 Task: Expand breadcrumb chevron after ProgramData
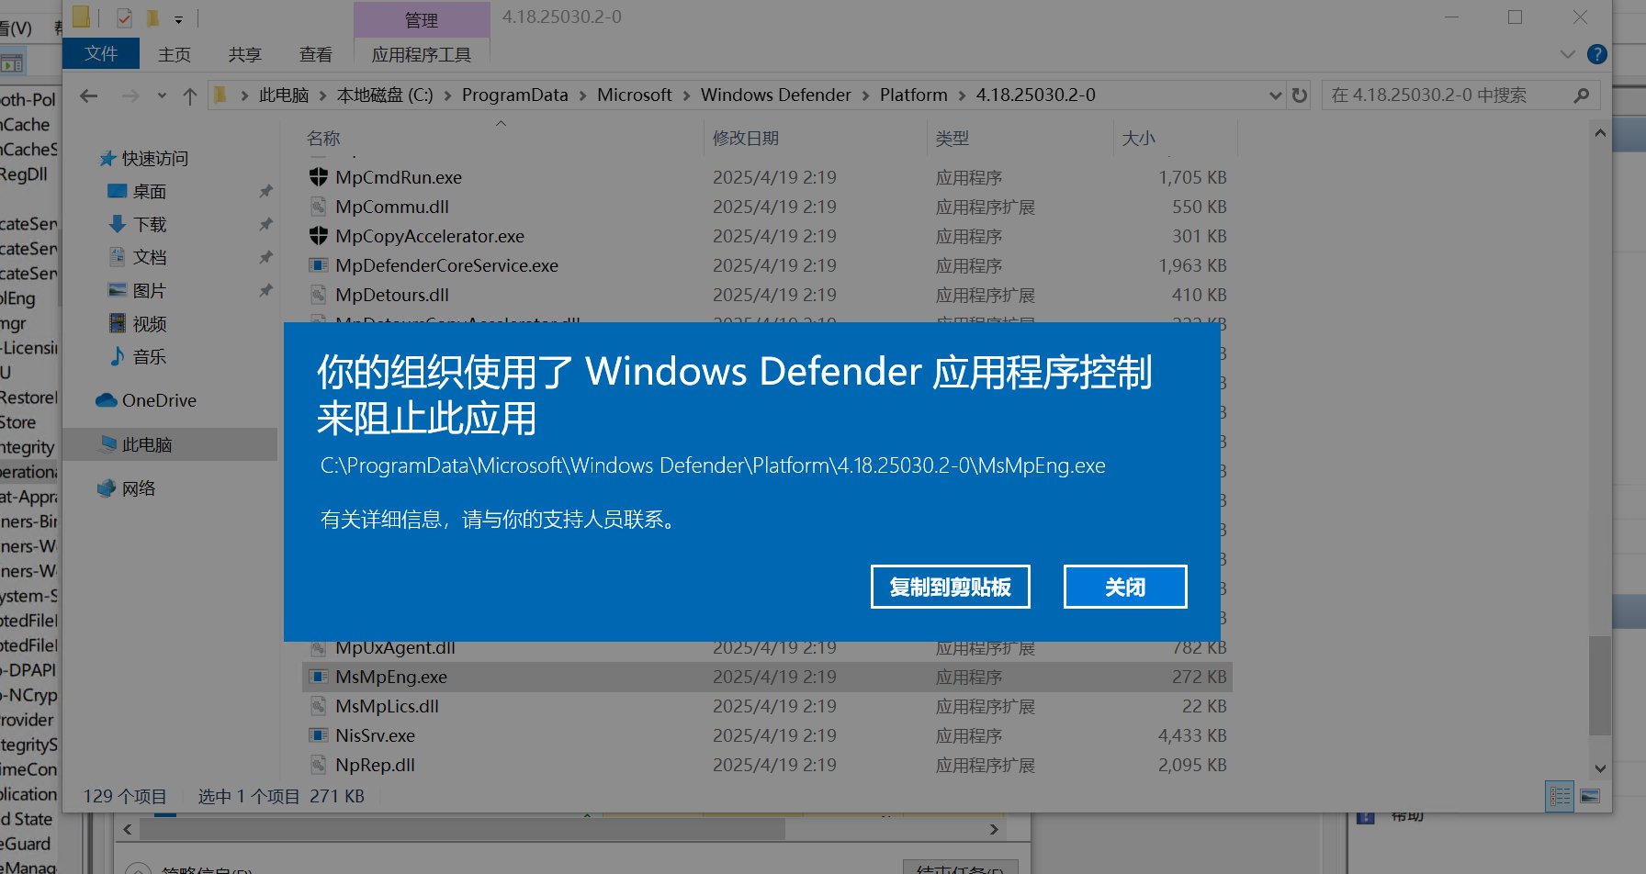tap(582, 95)
